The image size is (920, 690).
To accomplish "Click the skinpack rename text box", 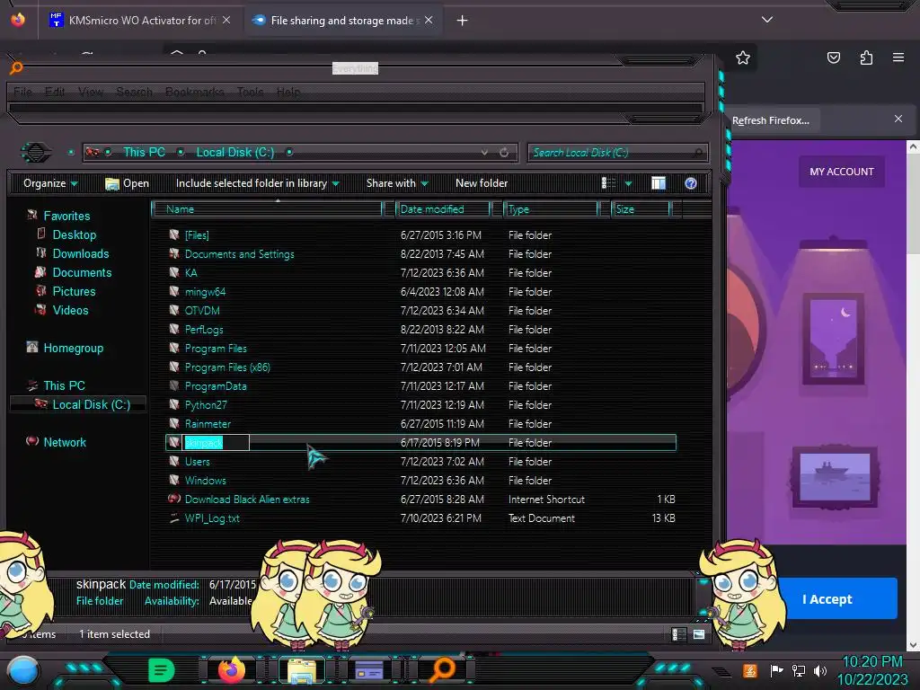I will [217, 443].
